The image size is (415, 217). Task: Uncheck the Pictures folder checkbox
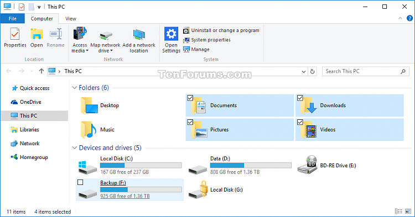(190, 122)
